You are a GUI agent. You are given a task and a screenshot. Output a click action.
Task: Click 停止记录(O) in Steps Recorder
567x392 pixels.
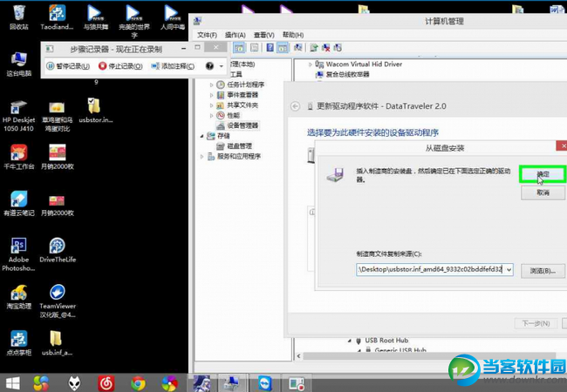(x=120, y=66)
